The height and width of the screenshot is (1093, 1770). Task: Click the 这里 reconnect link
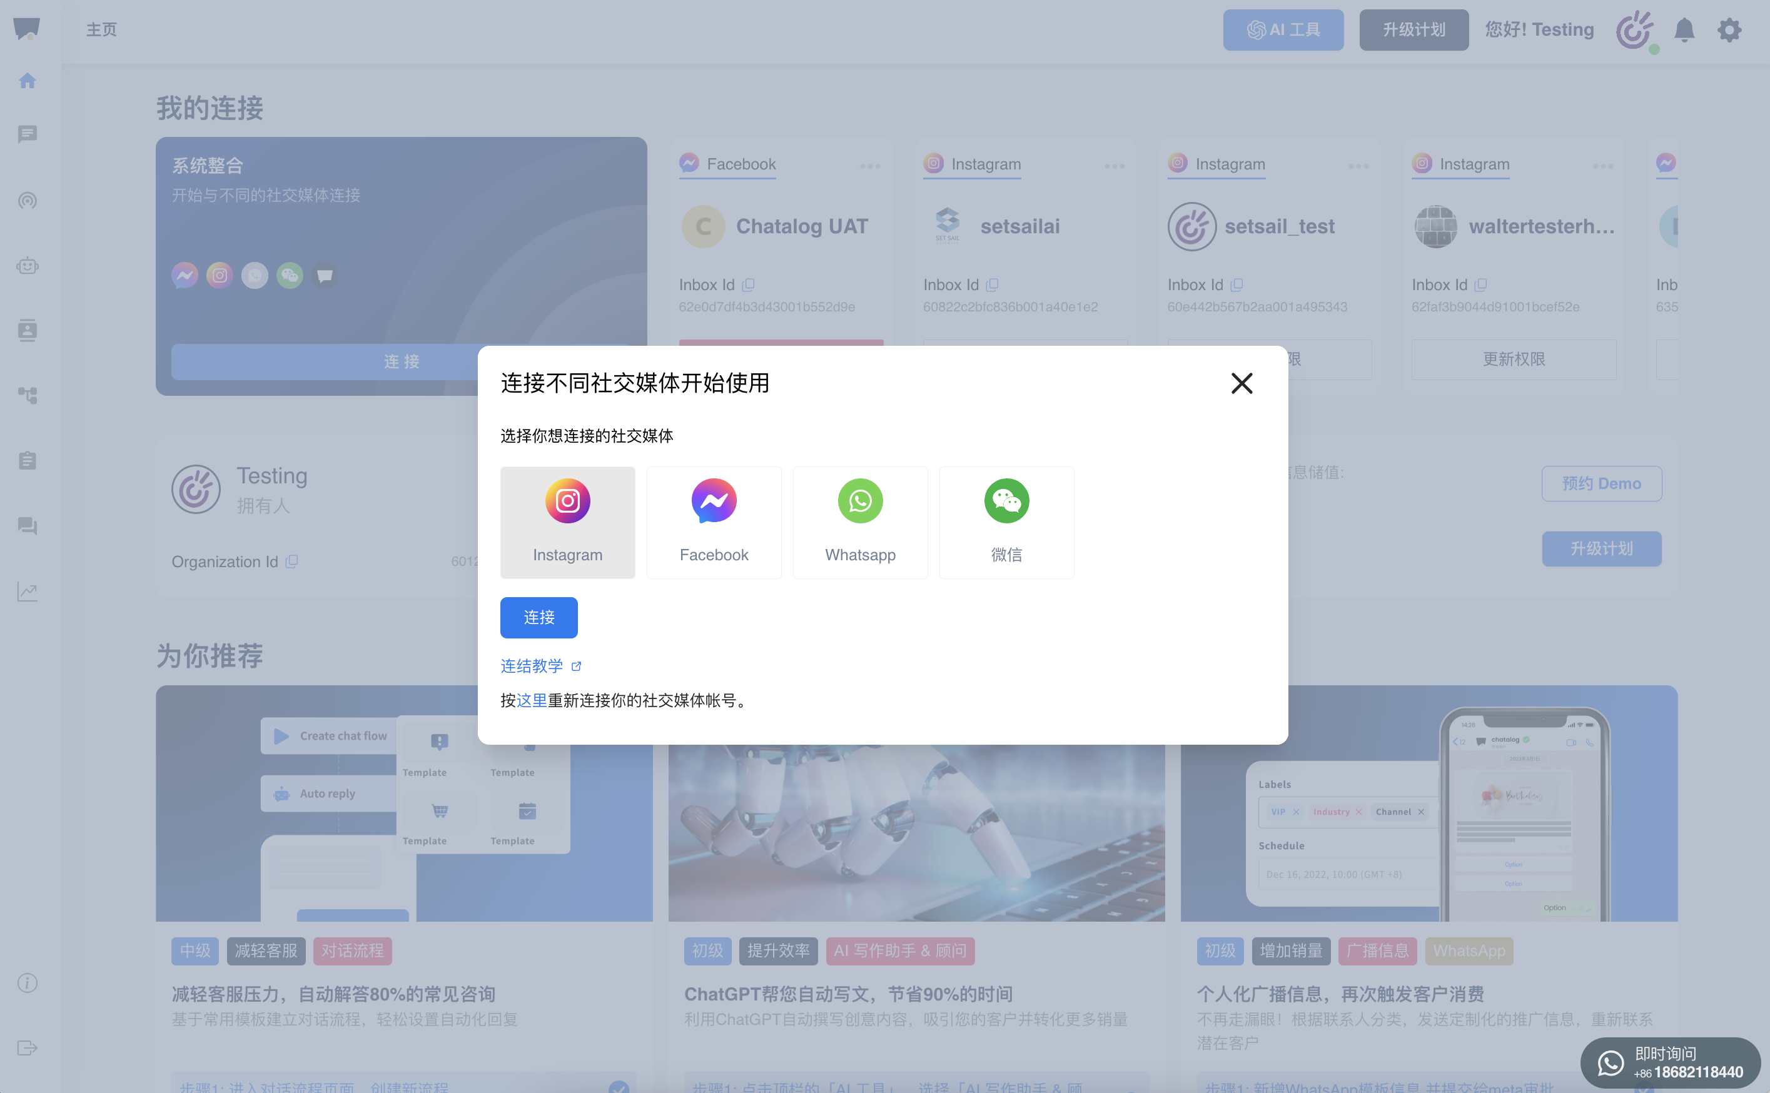(532, 700)
